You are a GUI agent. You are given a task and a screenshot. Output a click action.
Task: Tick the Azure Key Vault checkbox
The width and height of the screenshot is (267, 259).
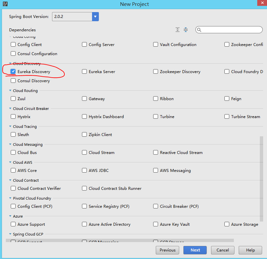click(x=155, y=224)
